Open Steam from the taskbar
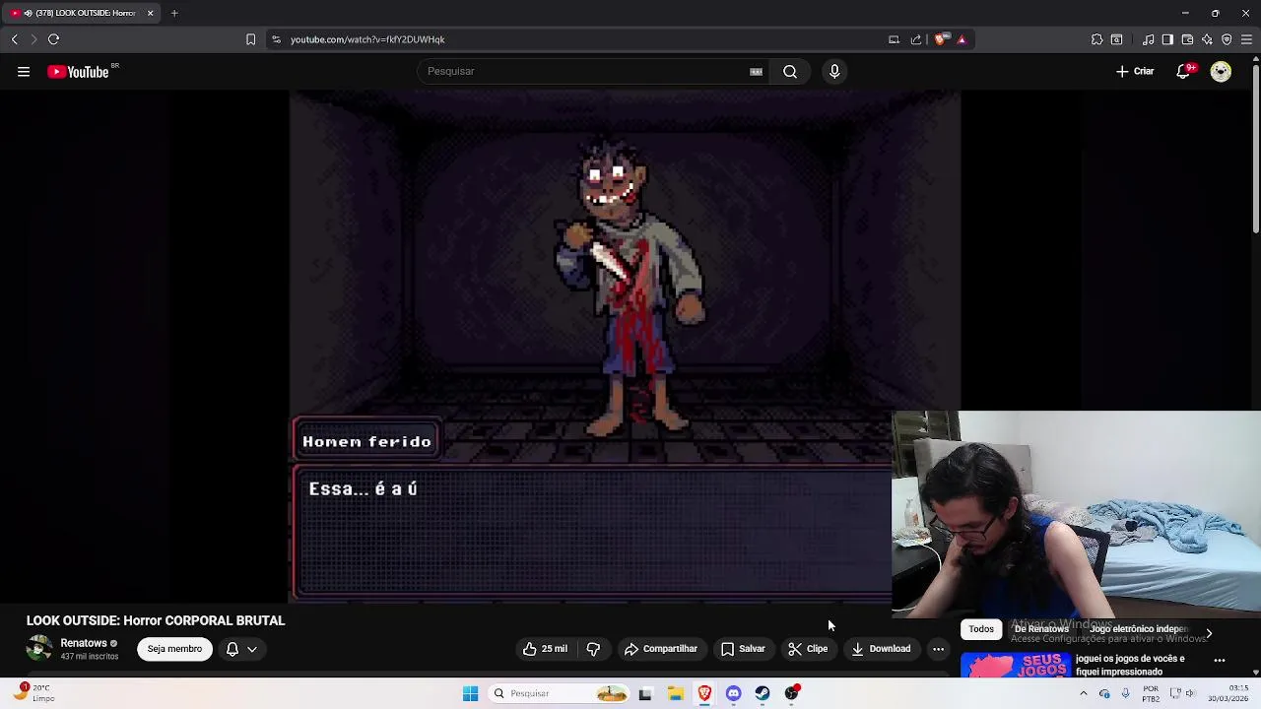This screenshot has width=1261, height=709. click(763, 694)
